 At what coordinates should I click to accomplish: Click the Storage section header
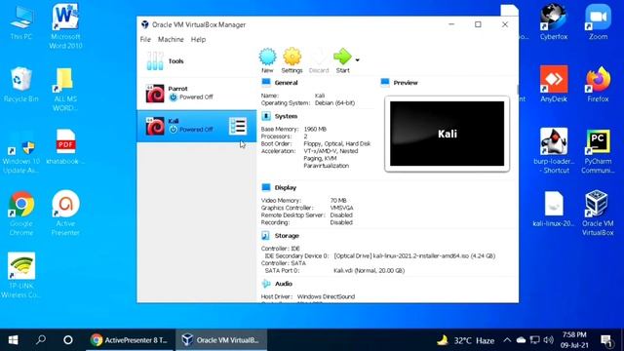[x=287, y=236]
